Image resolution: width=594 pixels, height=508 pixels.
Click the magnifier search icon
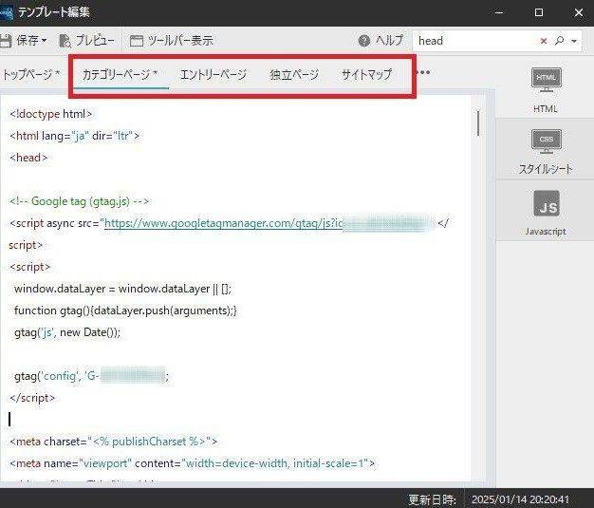pos(559,41)
